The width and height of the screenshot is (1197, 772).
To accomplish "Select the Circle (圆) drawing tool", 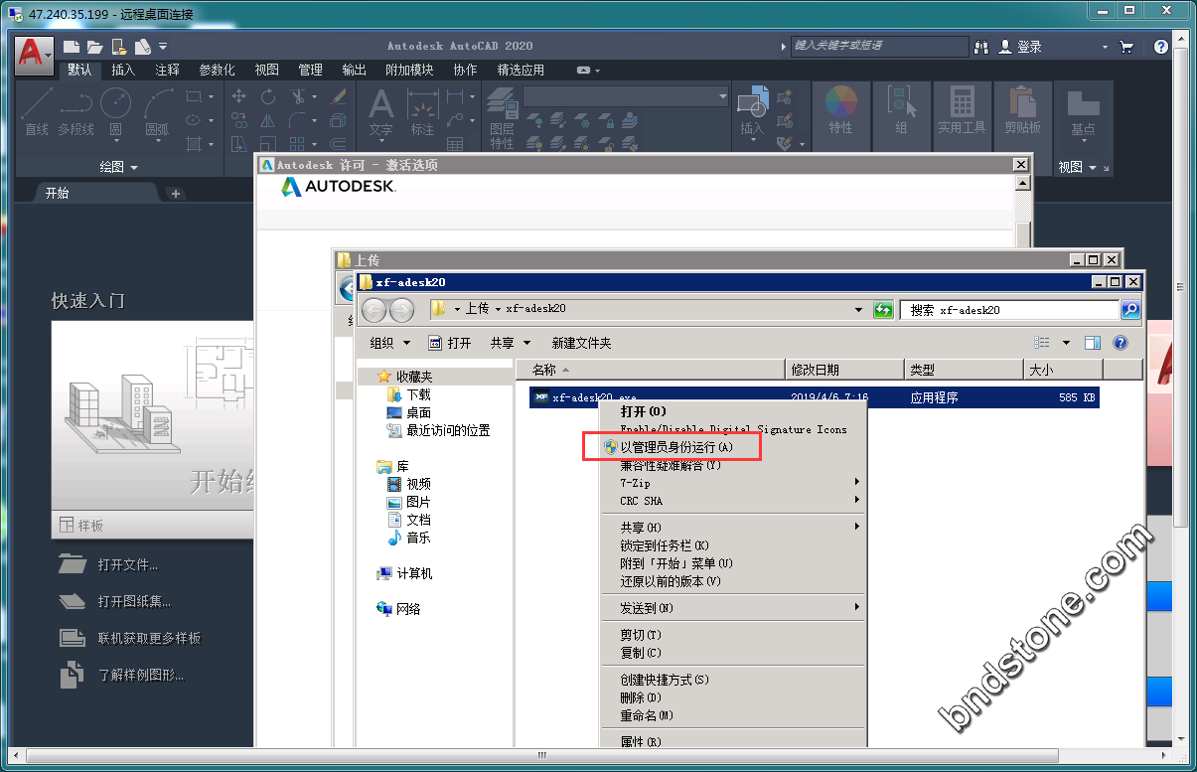I will pyautogui.click(x=115, y=111).
